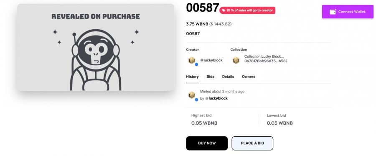Screen dimensions: 376x156
Task: Click the collection's gold block icon
Action: [236, 60]
